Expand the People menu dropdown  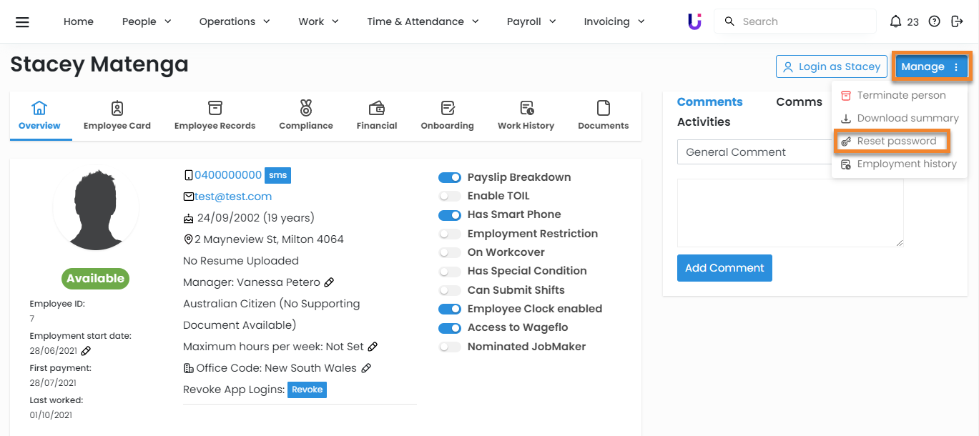point(147,21)
